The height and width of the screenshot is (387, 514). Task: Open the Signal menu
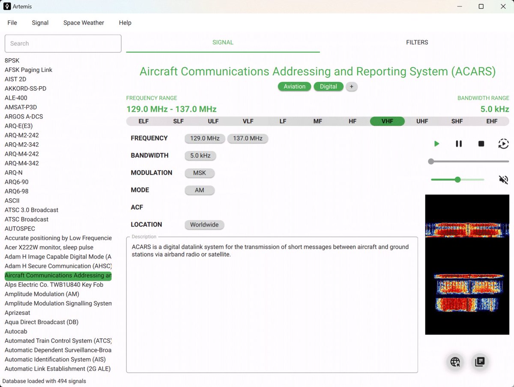[x=40, y=23]
